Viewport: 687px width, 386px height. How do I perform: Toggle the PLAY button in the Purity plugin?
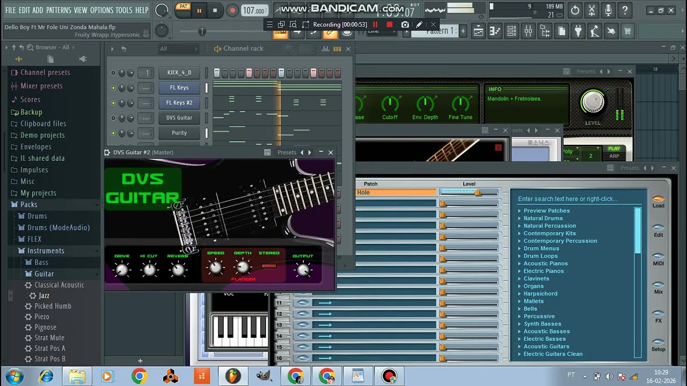pos(614,149)
